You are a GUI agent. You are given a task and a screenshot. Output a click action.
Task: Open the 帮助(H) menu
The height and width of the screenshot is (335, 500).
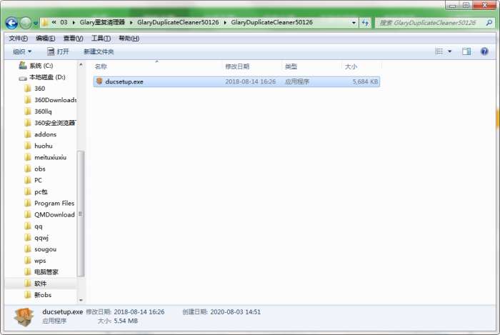pos(129,39)
